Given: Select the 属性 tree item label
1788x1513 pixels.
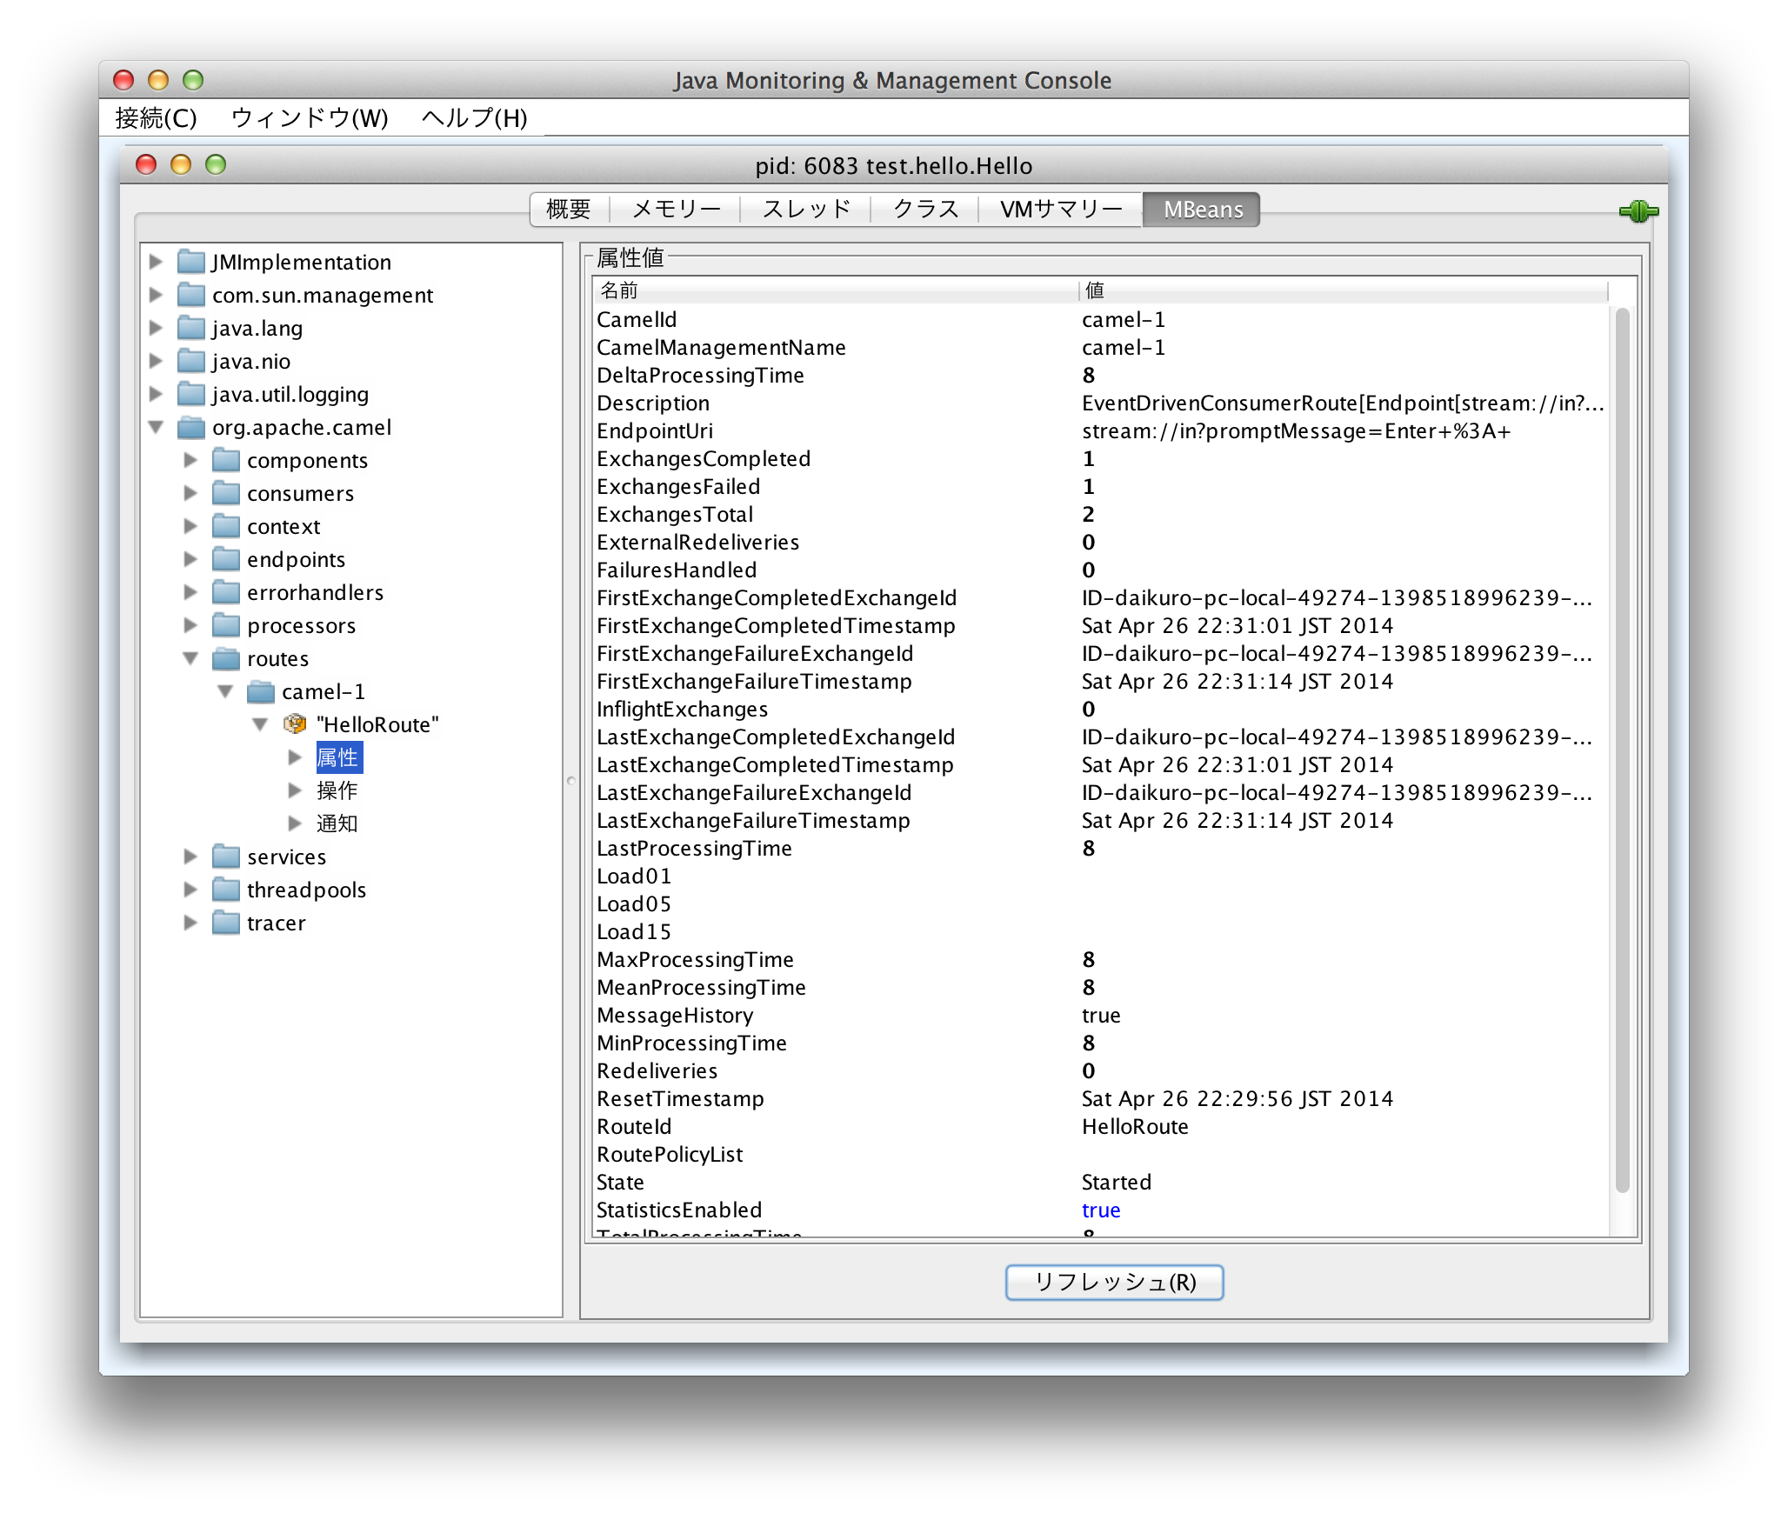Looking at the screenshot, I should click(338, 757).
